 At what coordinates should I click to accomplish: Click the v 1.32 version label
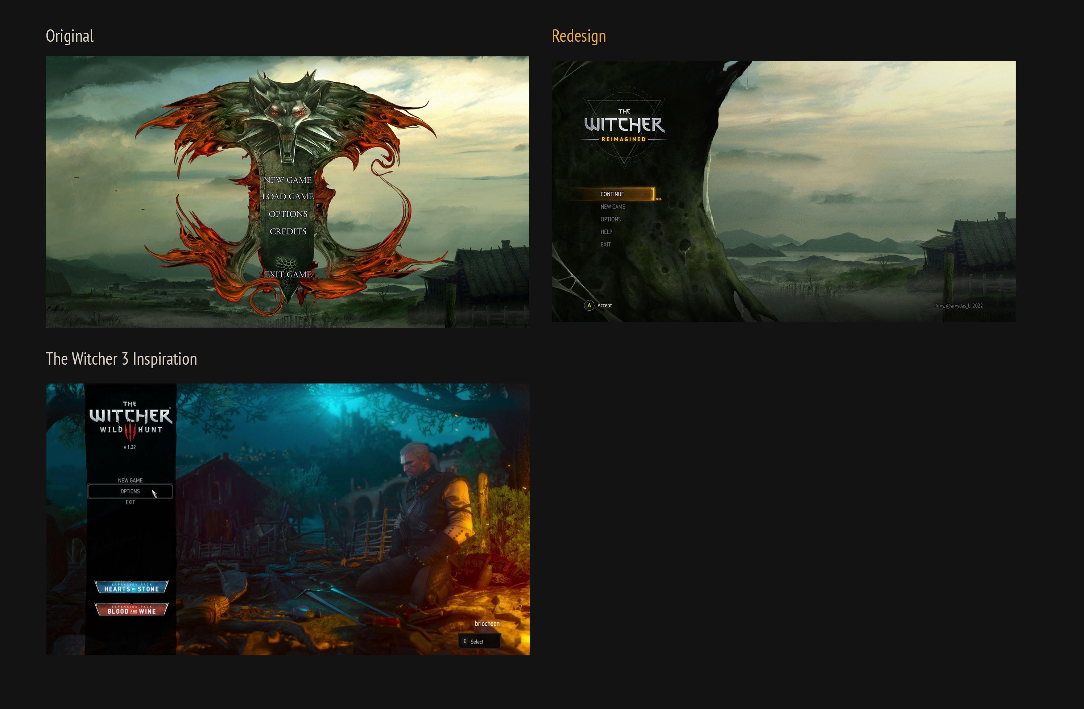130,447
